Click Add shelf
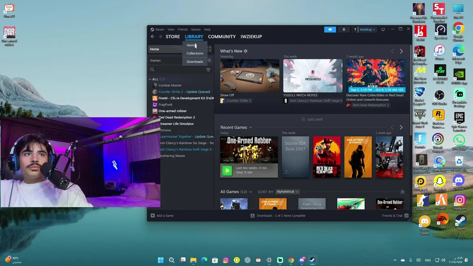 coord(312,119)
